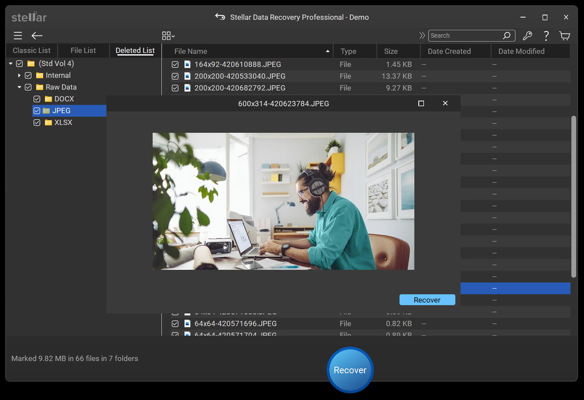Select the Deleted List tab
The width and height of the screenshot is (584, 400).
(x=135, y=50)
